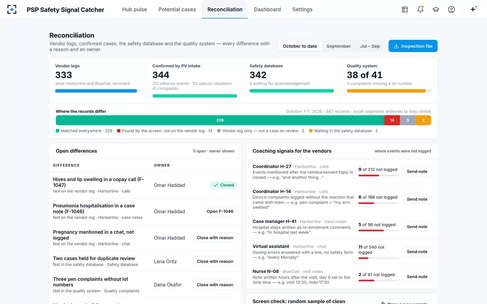The width and height of the screenshot is (487, 304).
Task: Click the orange 2 waiting segment
Action: tap(423, 120)
